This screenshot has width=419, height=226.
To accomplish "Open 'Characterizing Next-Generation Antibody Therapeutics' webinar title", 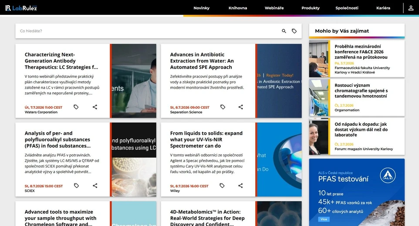I will (x=61, y=61).
